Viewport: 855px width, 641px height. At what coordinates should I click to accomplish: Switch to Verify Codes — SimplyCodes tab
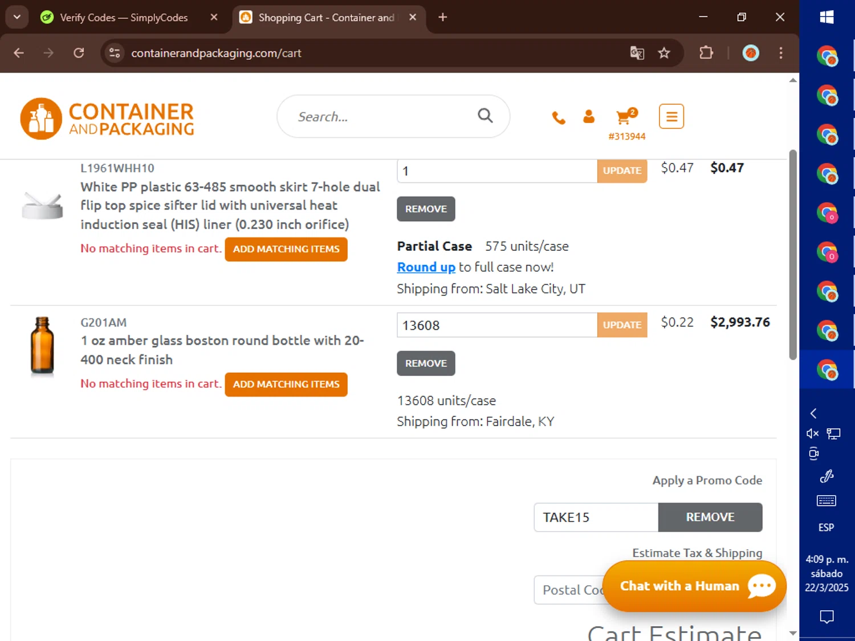[124, 17]
